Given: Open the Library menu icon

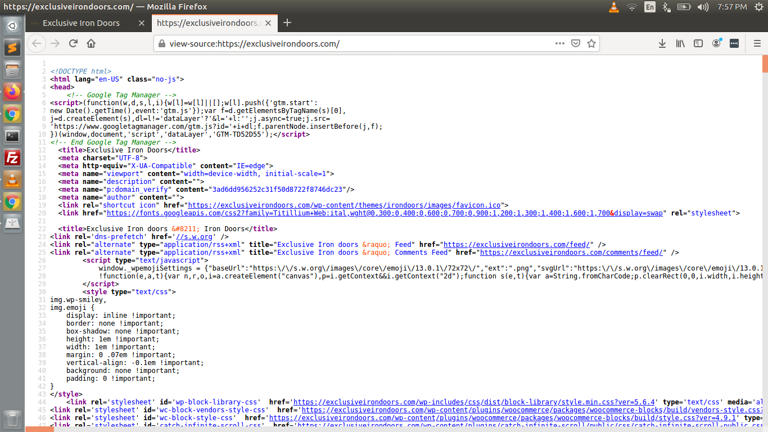Looking at the screenshot, I should 680,43.
